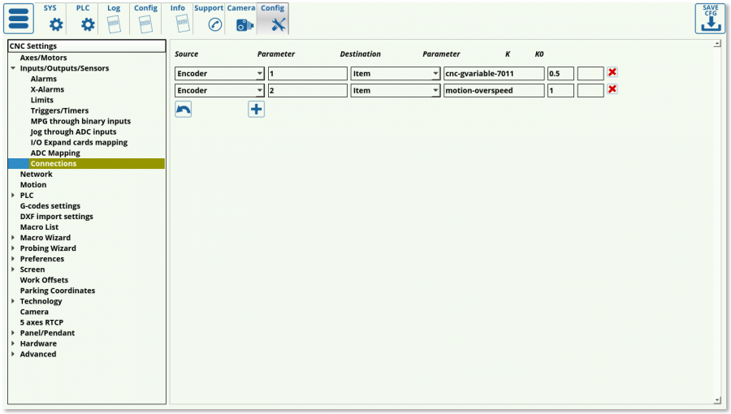Open Work Offsets settings
This screenshot has height=414, width=731.
(x=44, y=280)
